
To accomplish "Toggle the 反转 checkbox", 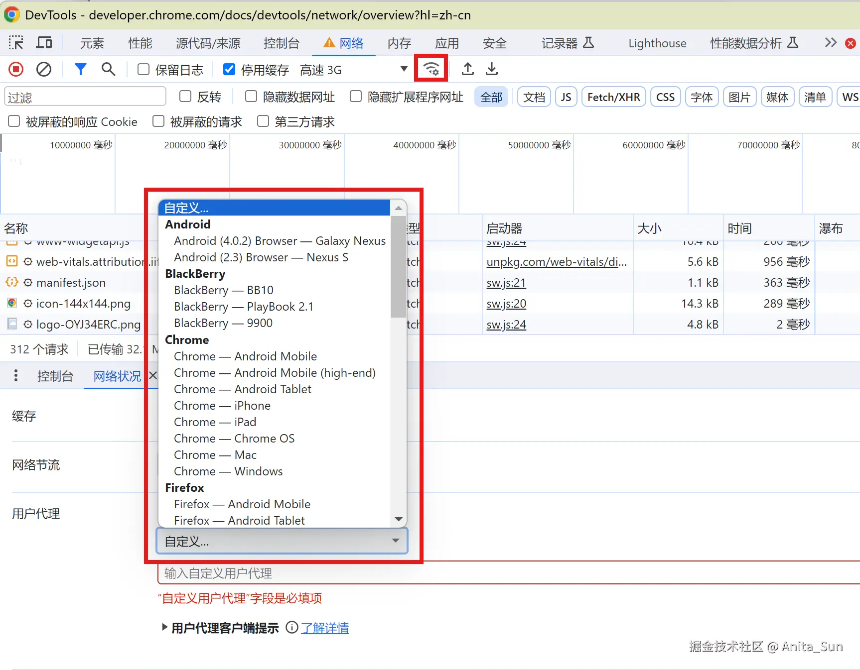I will 185,96.
